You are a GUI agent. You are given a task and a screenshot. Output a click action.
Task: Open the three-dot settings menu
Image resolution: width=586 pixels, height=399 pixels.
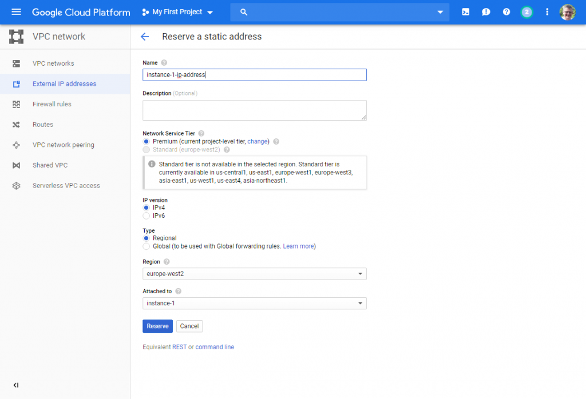click(547, 13)
